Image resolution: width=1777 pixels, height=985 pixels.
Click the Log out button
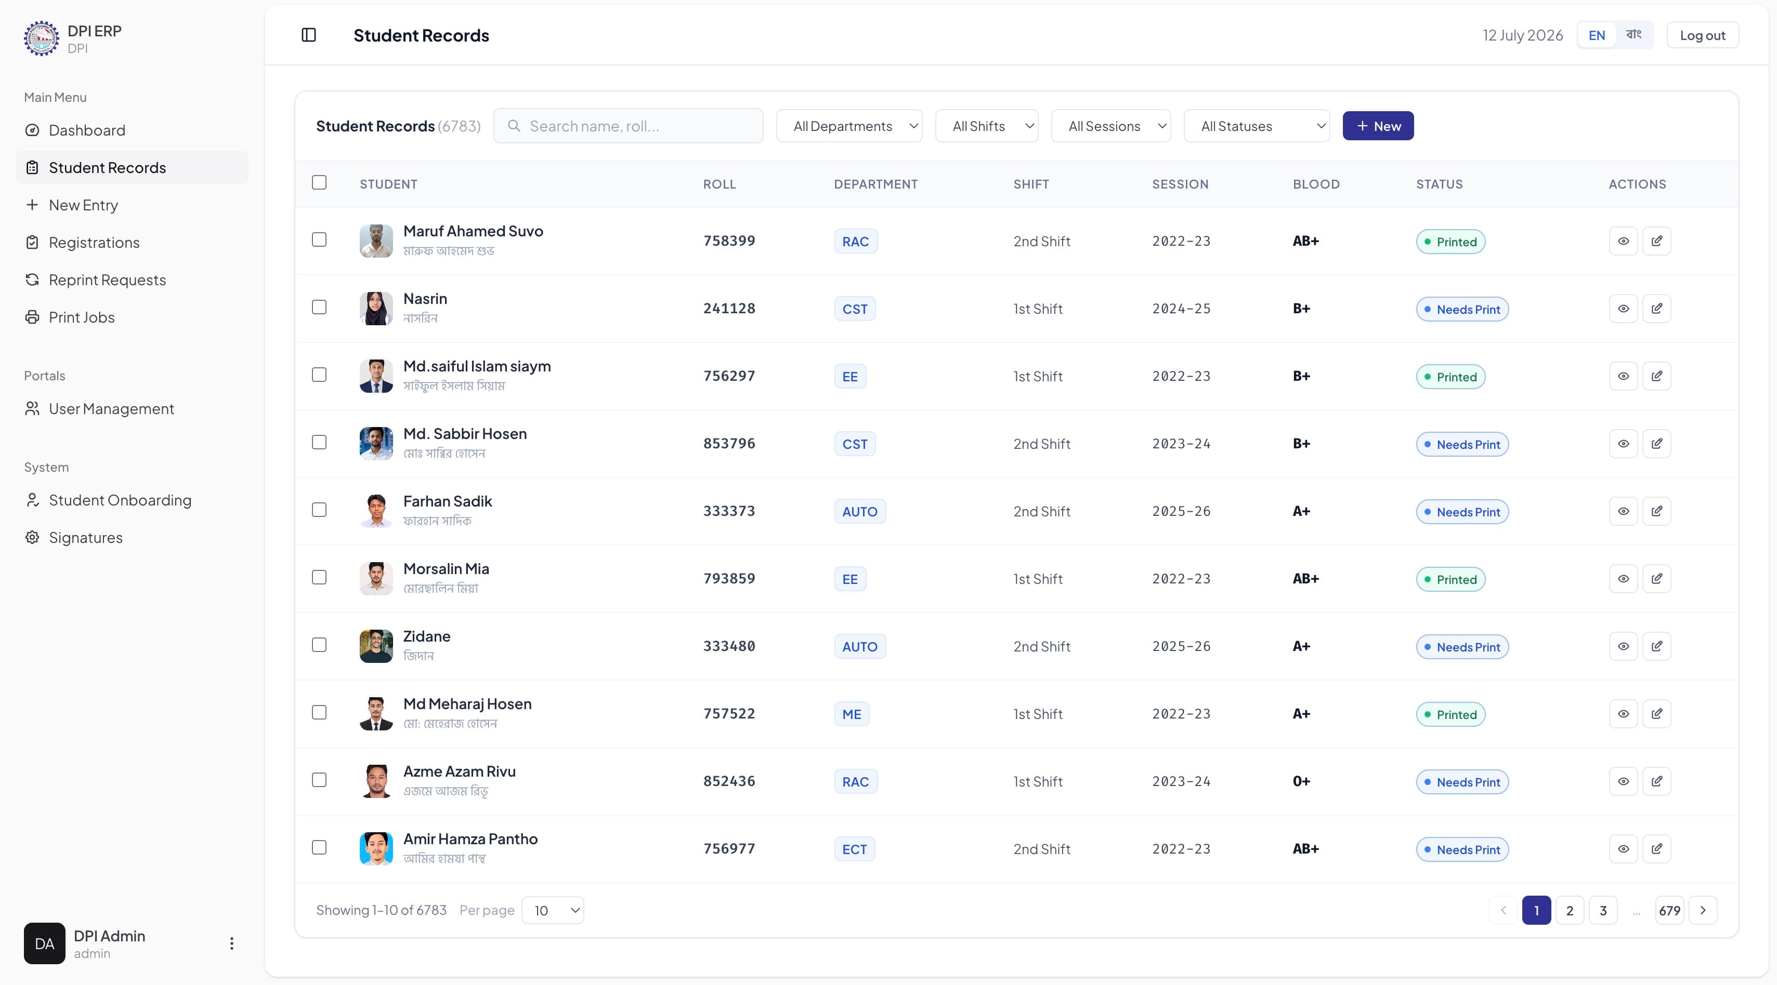point(1702,35)
